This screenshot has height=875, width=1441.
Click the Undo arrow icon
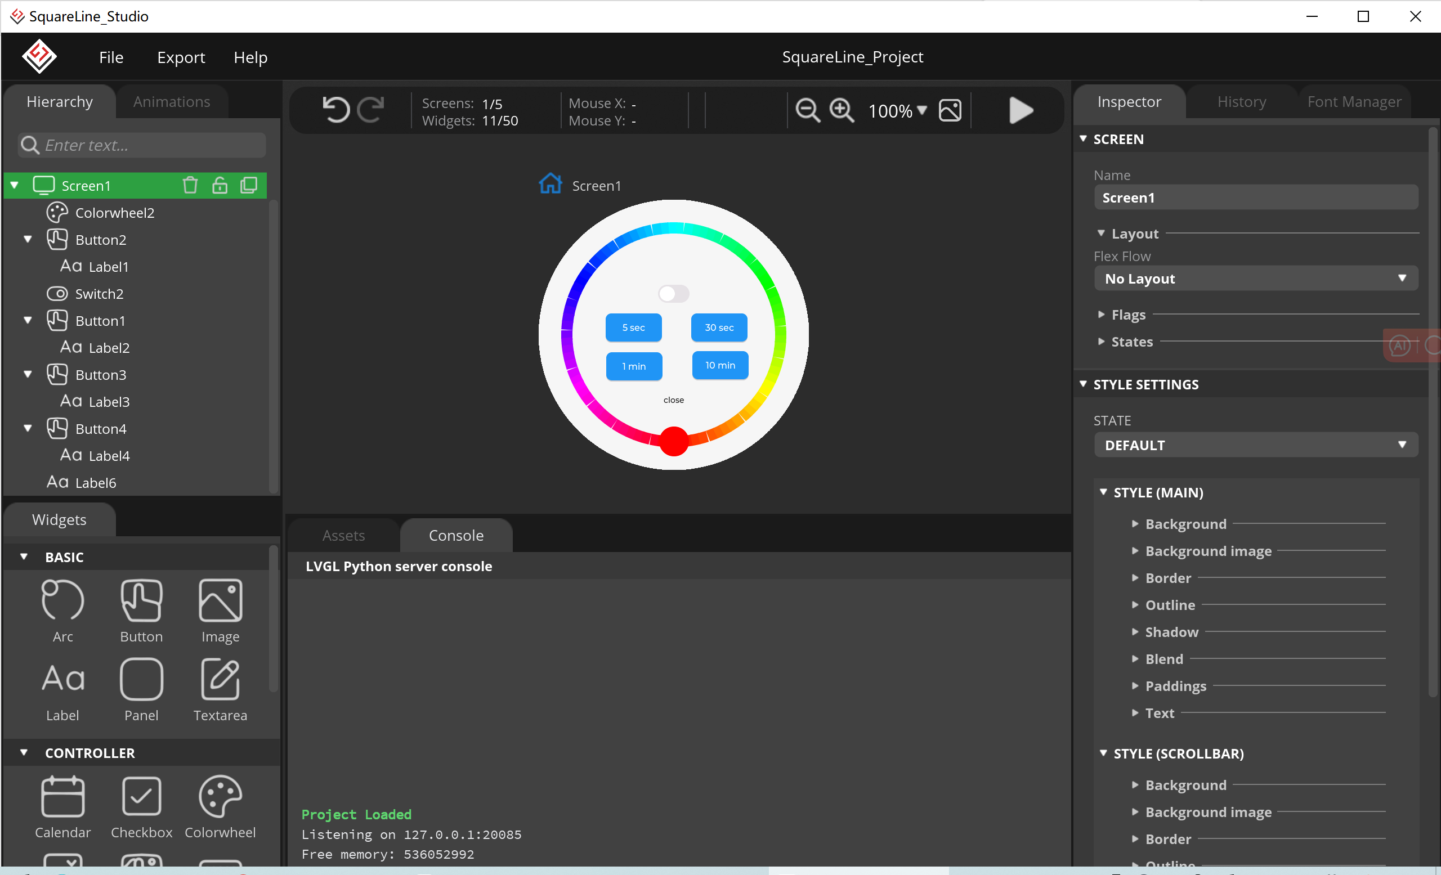point(335,110)
